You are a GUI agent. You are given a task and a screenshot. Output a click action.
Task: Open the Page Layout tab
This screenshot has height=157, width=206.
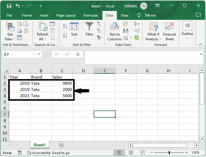[66, 15]
